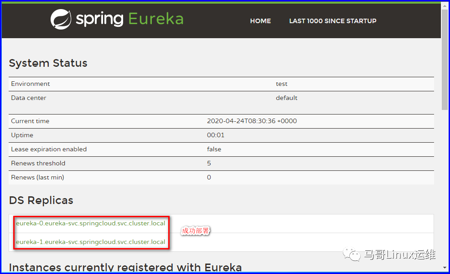The width and height of the screenshot is (450, 274).
Task: Select the renews threshold value 5
Action: (x=209, y=163)
